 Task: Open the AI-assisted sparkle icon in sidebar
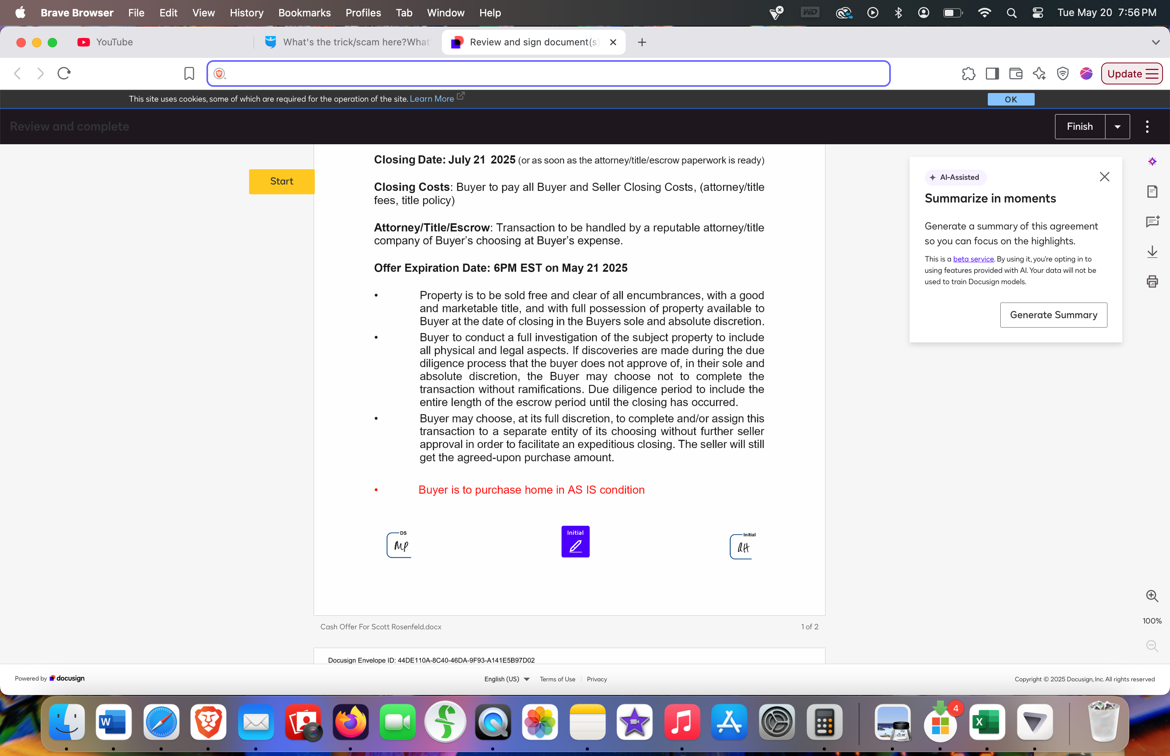1152,161
